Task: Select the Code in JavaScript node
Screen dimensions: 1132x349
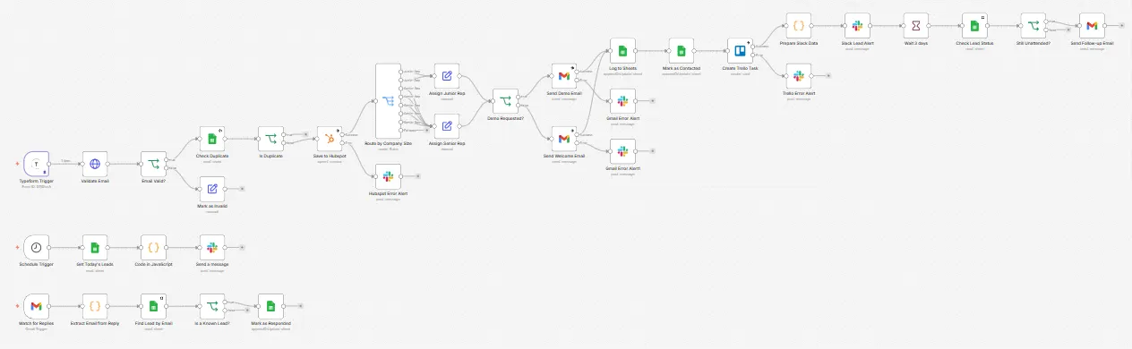Action: tap(153, 247)
